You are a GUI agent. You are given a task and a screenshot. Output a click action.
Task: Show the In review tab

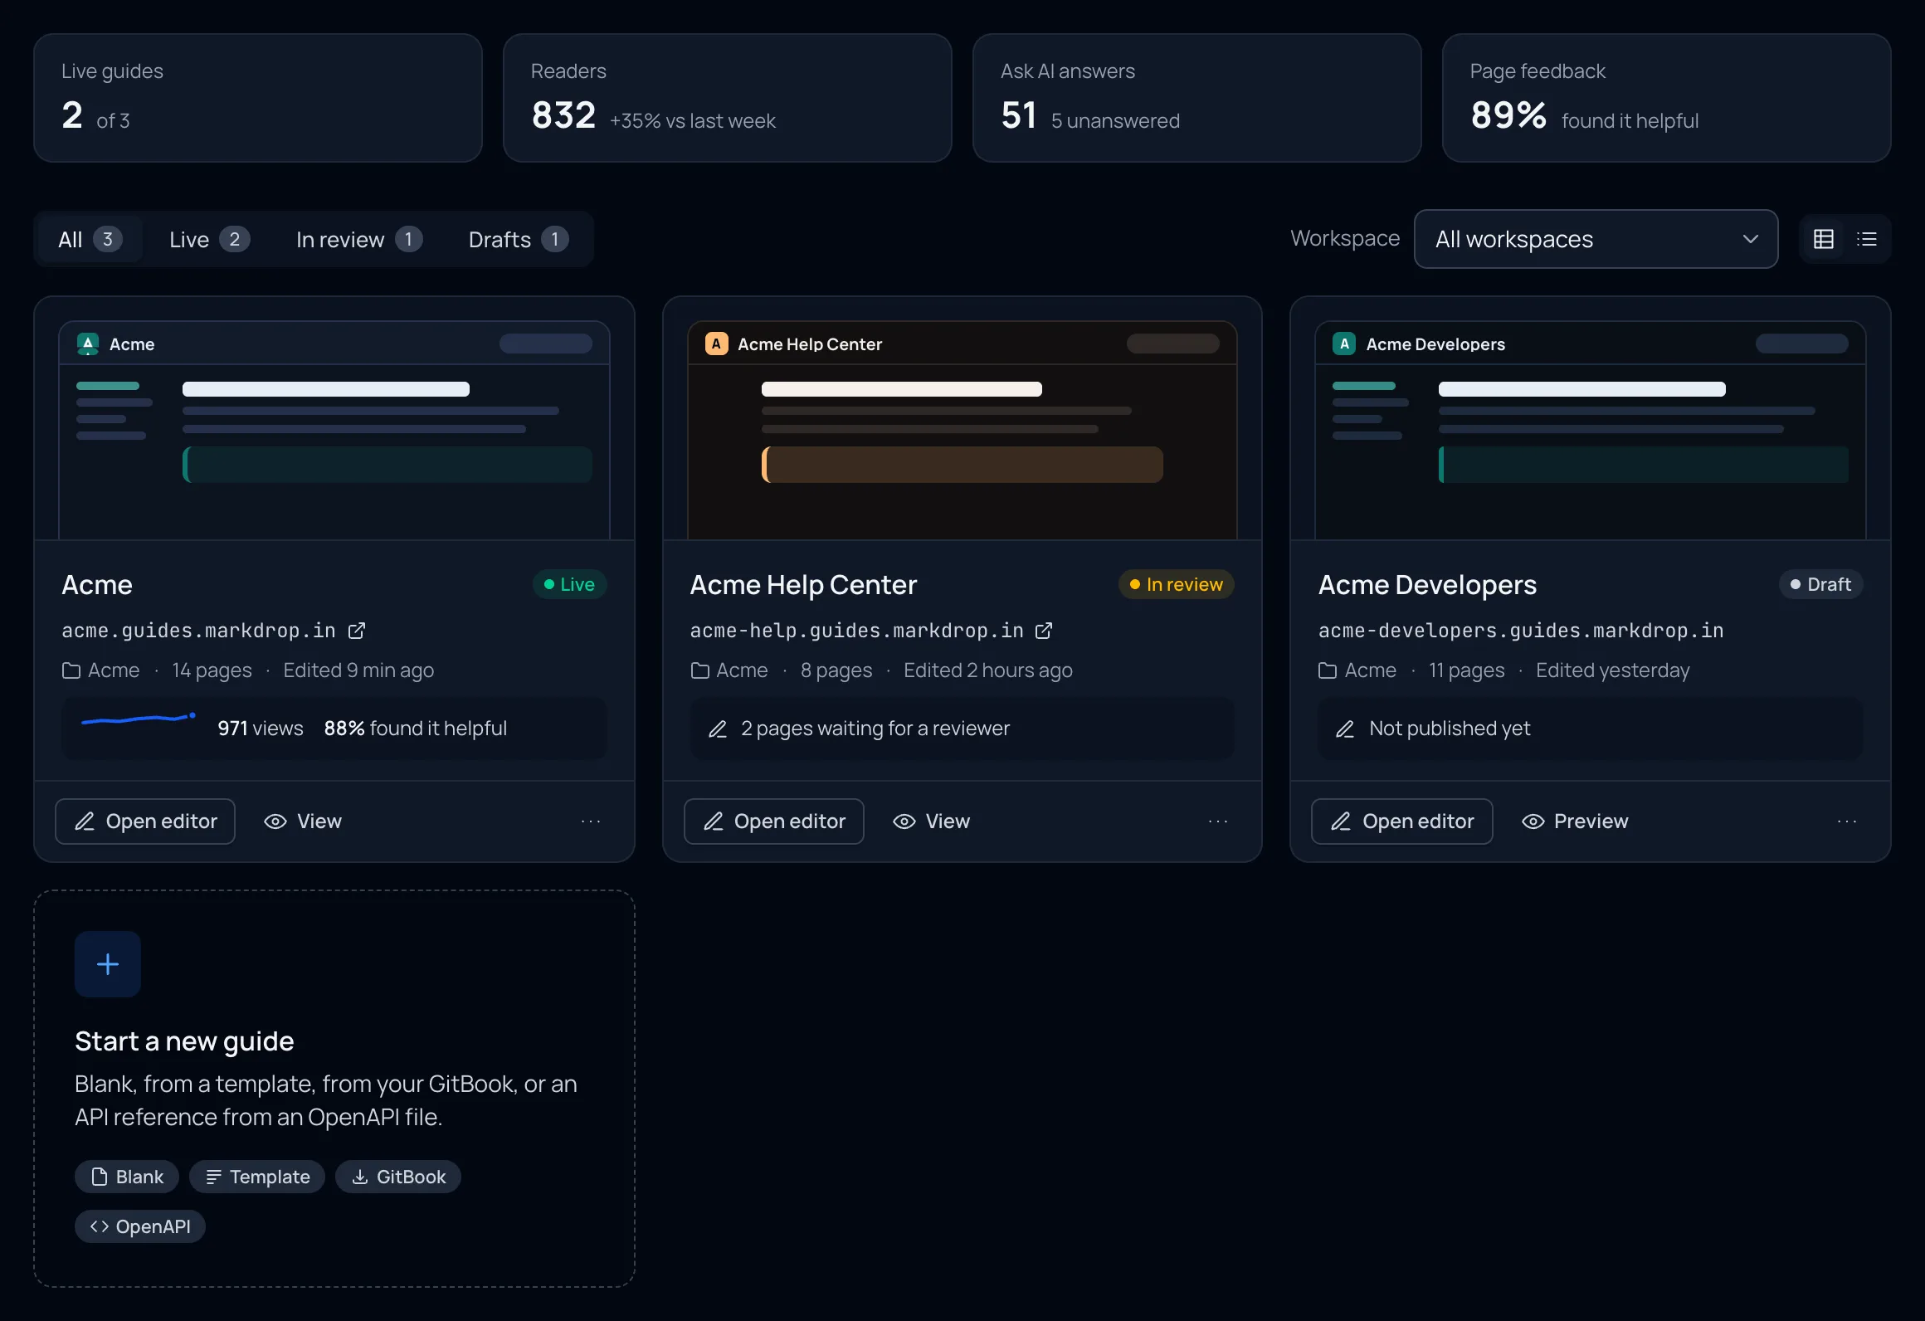click(x=359, y=240)
